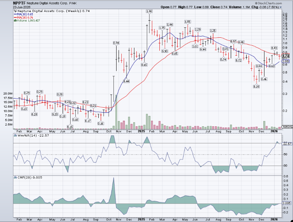Select the 0.15 low price annotation

click(70, 127)
